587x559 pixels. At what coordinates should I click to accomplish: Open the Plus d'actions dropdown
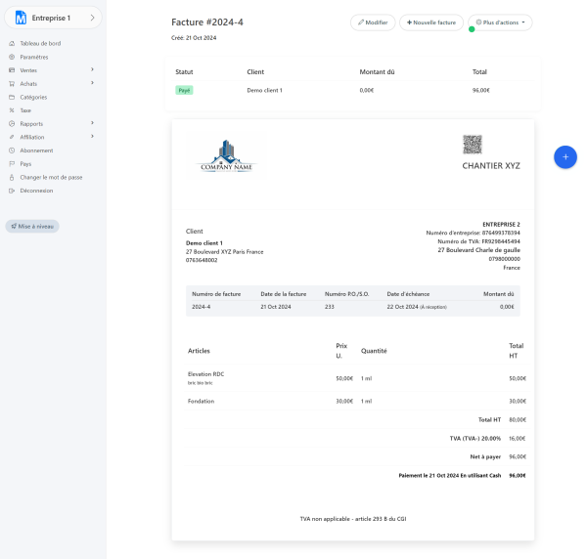coord(500,21)
